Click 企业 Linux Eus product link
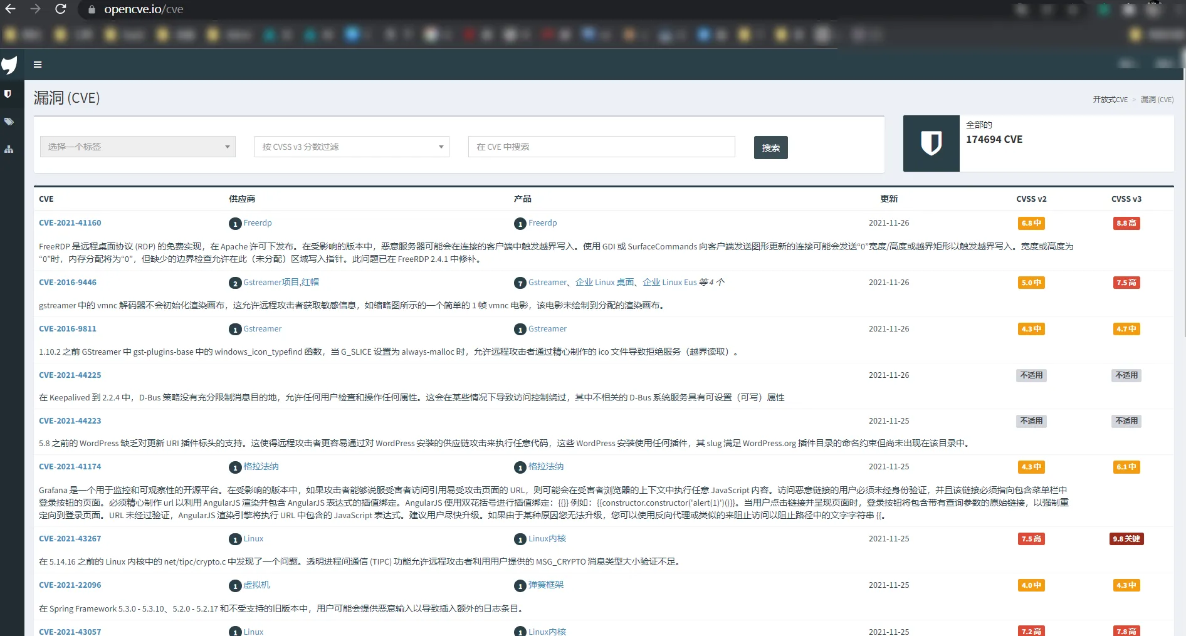1186x636 pixels. [669, 283]
